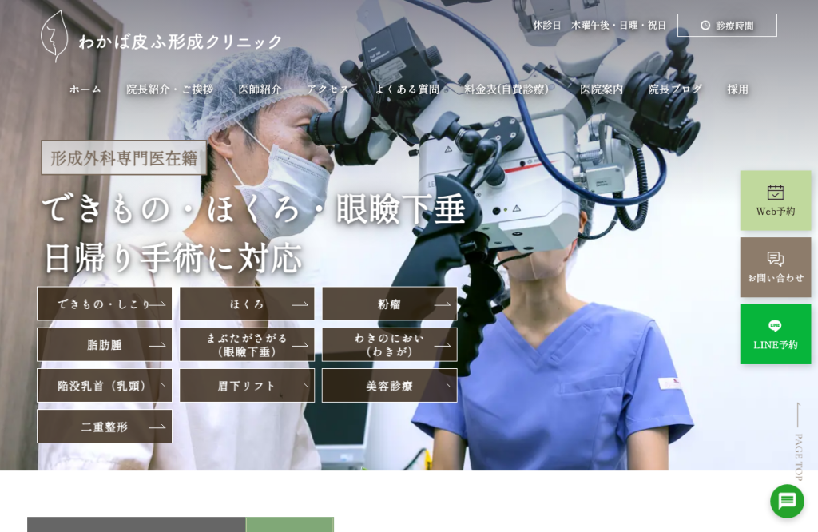Select the 脂肪腫 treatment button
The width and height of the screenshot is (818, 532).
pyautogui.click(x=105, y=344)
